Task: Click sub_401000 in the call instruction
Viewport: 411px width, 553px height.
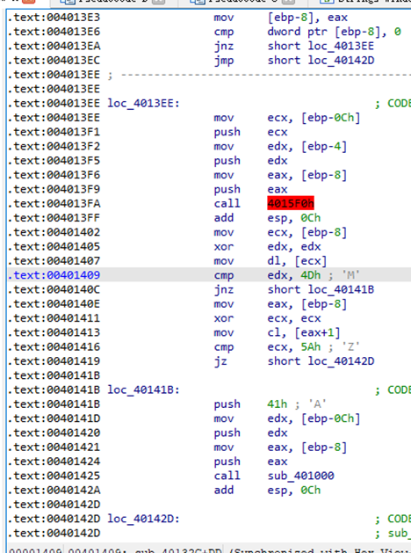Action: coord(300,476)
